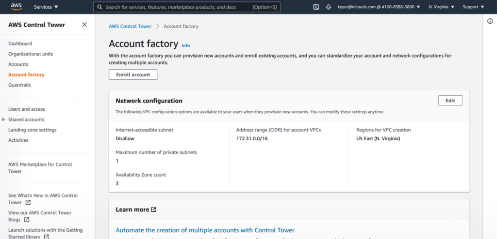This screenshot has height=239, width=497.
Task: Open the Support dropdown menu
Action: [473, 7]
